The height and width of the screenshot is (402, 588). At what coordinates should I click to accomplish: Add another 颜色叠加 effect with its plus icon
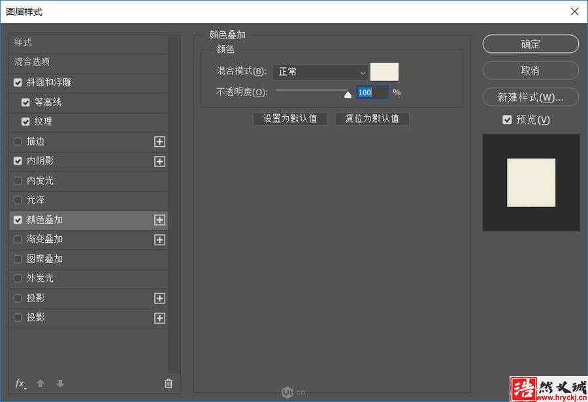pos(160,220)
